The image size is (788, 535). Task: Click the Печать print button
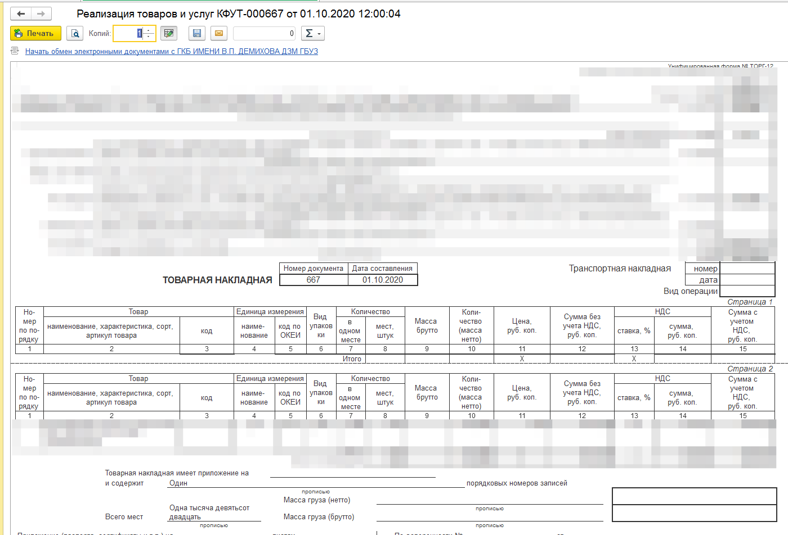point(35,33)
